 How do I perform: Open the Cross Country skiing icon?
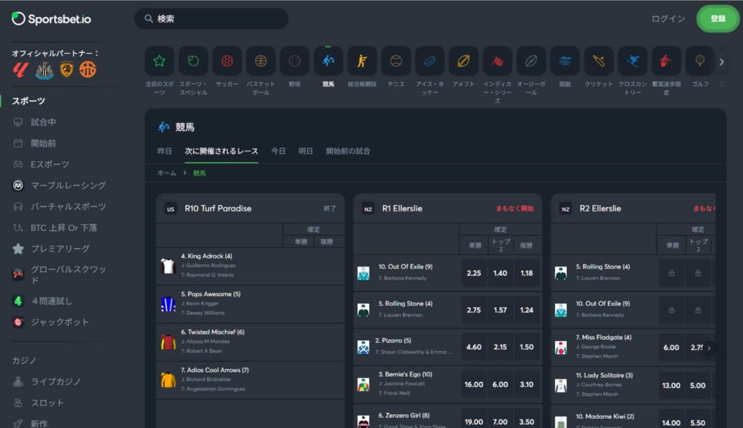coord(633,61)
